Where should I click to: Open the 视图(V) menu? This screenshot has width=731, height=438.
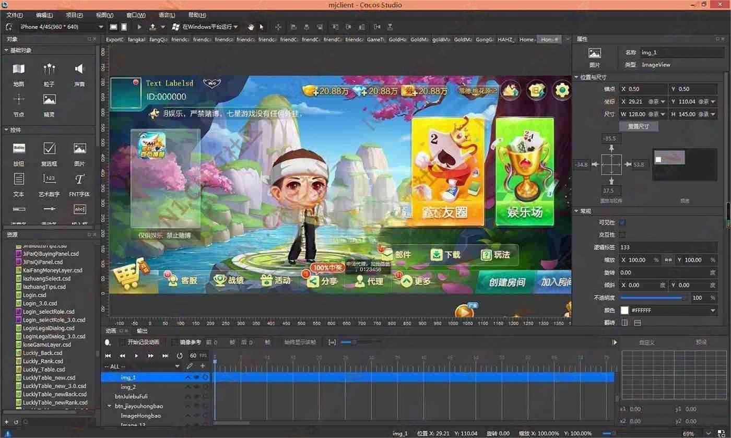pos(104,15)
